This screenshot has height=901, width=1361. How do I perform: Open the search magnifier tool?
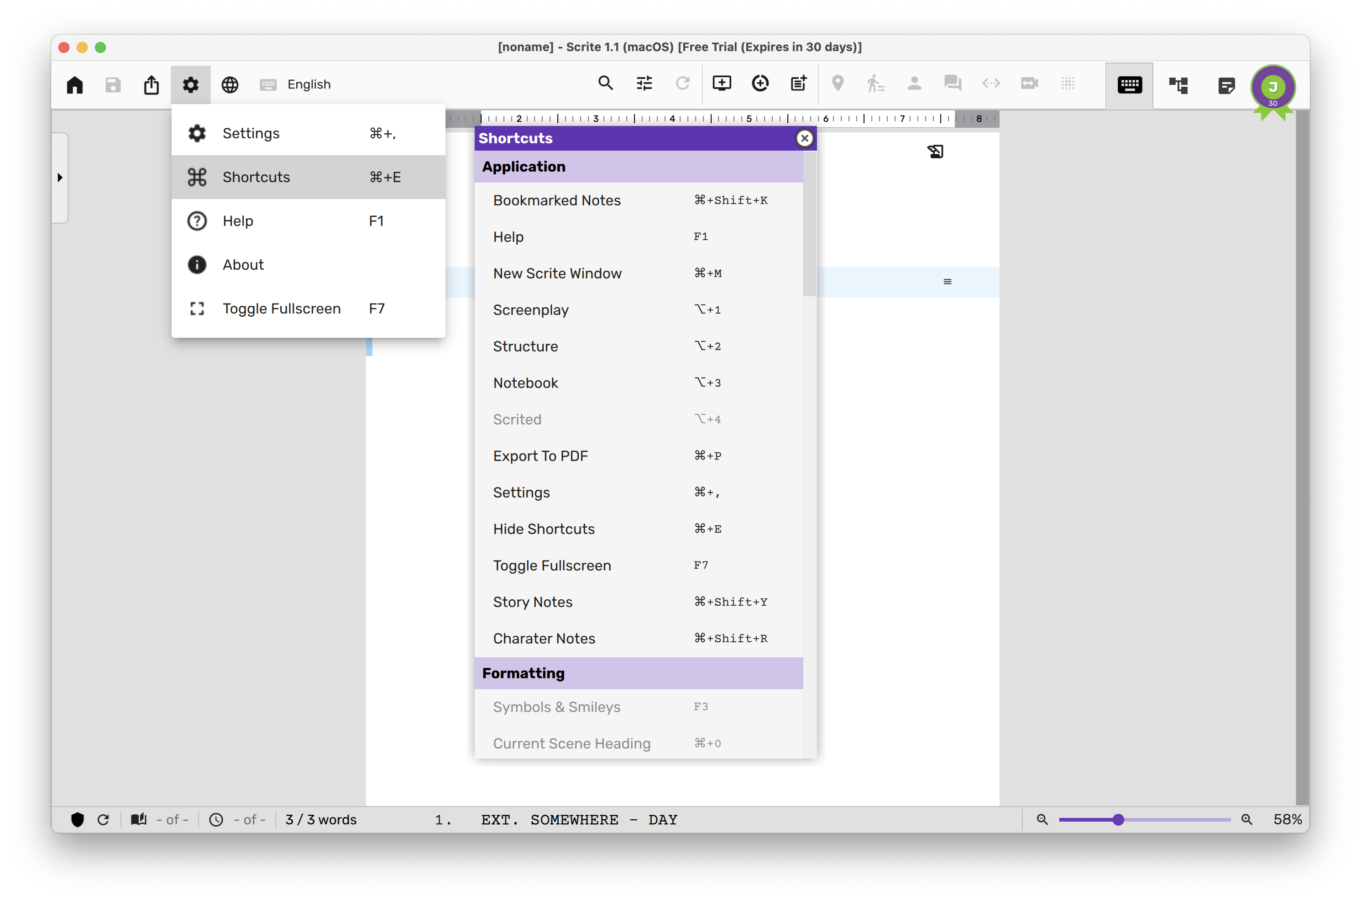605,84
